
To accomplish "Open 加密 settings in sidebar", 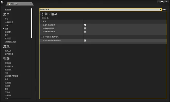I will point(6,25).
